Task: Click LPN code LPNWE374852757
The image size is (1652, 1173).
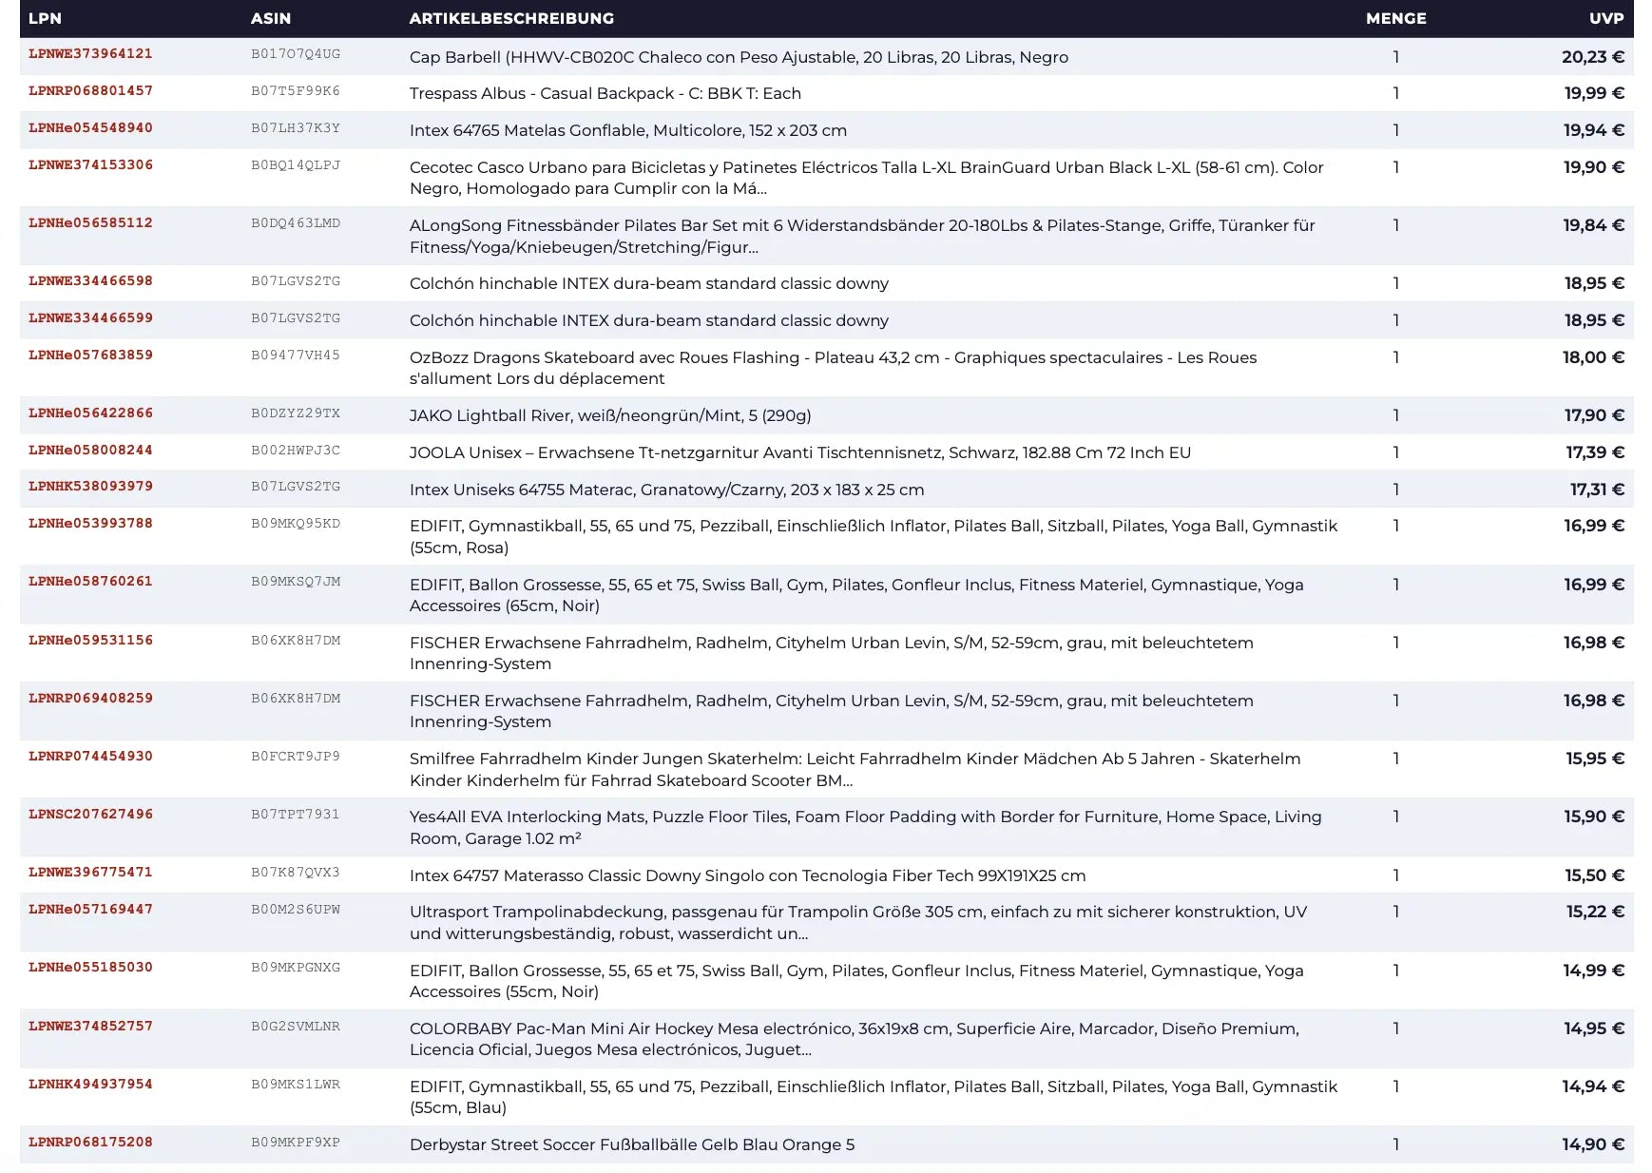Action: 90,1027
